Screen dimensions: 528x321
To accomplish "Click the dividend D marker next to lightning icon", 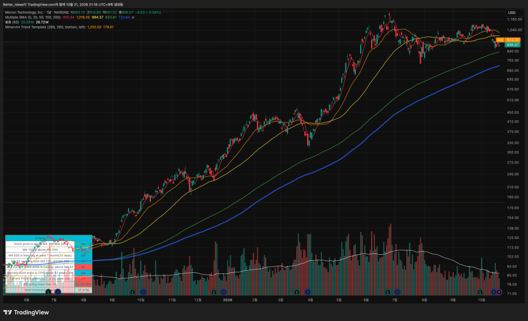I will [494, 292].
